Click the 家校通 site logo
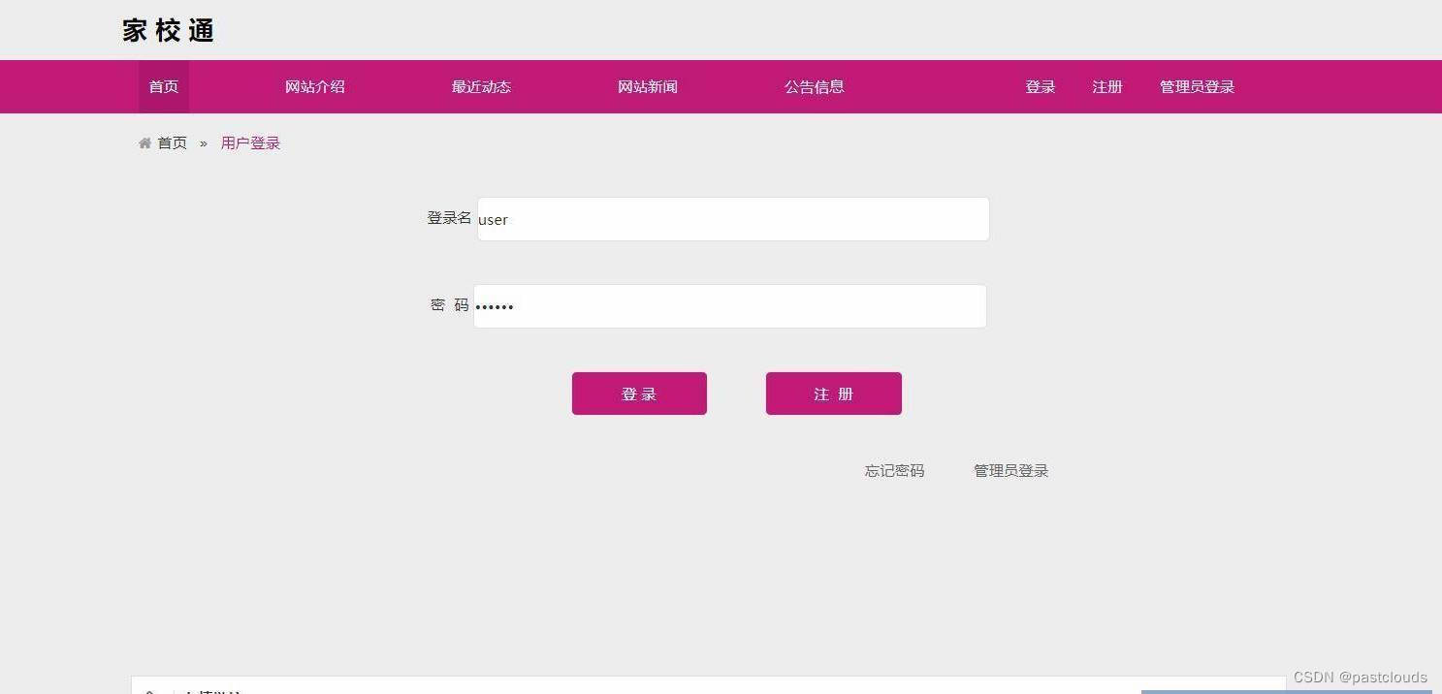 point(167,30)
